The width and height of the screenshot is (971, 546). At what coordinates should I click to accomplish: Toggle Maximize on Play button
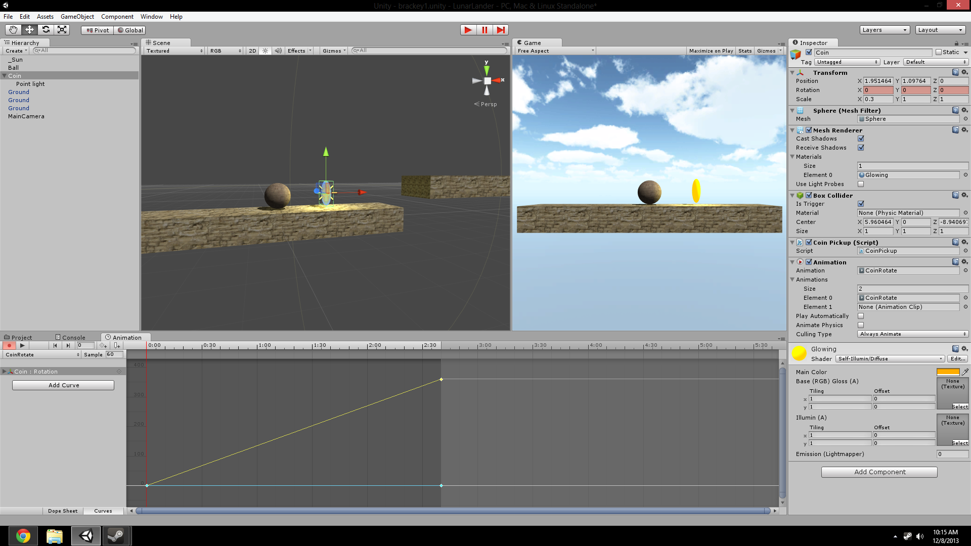point(711,51)
